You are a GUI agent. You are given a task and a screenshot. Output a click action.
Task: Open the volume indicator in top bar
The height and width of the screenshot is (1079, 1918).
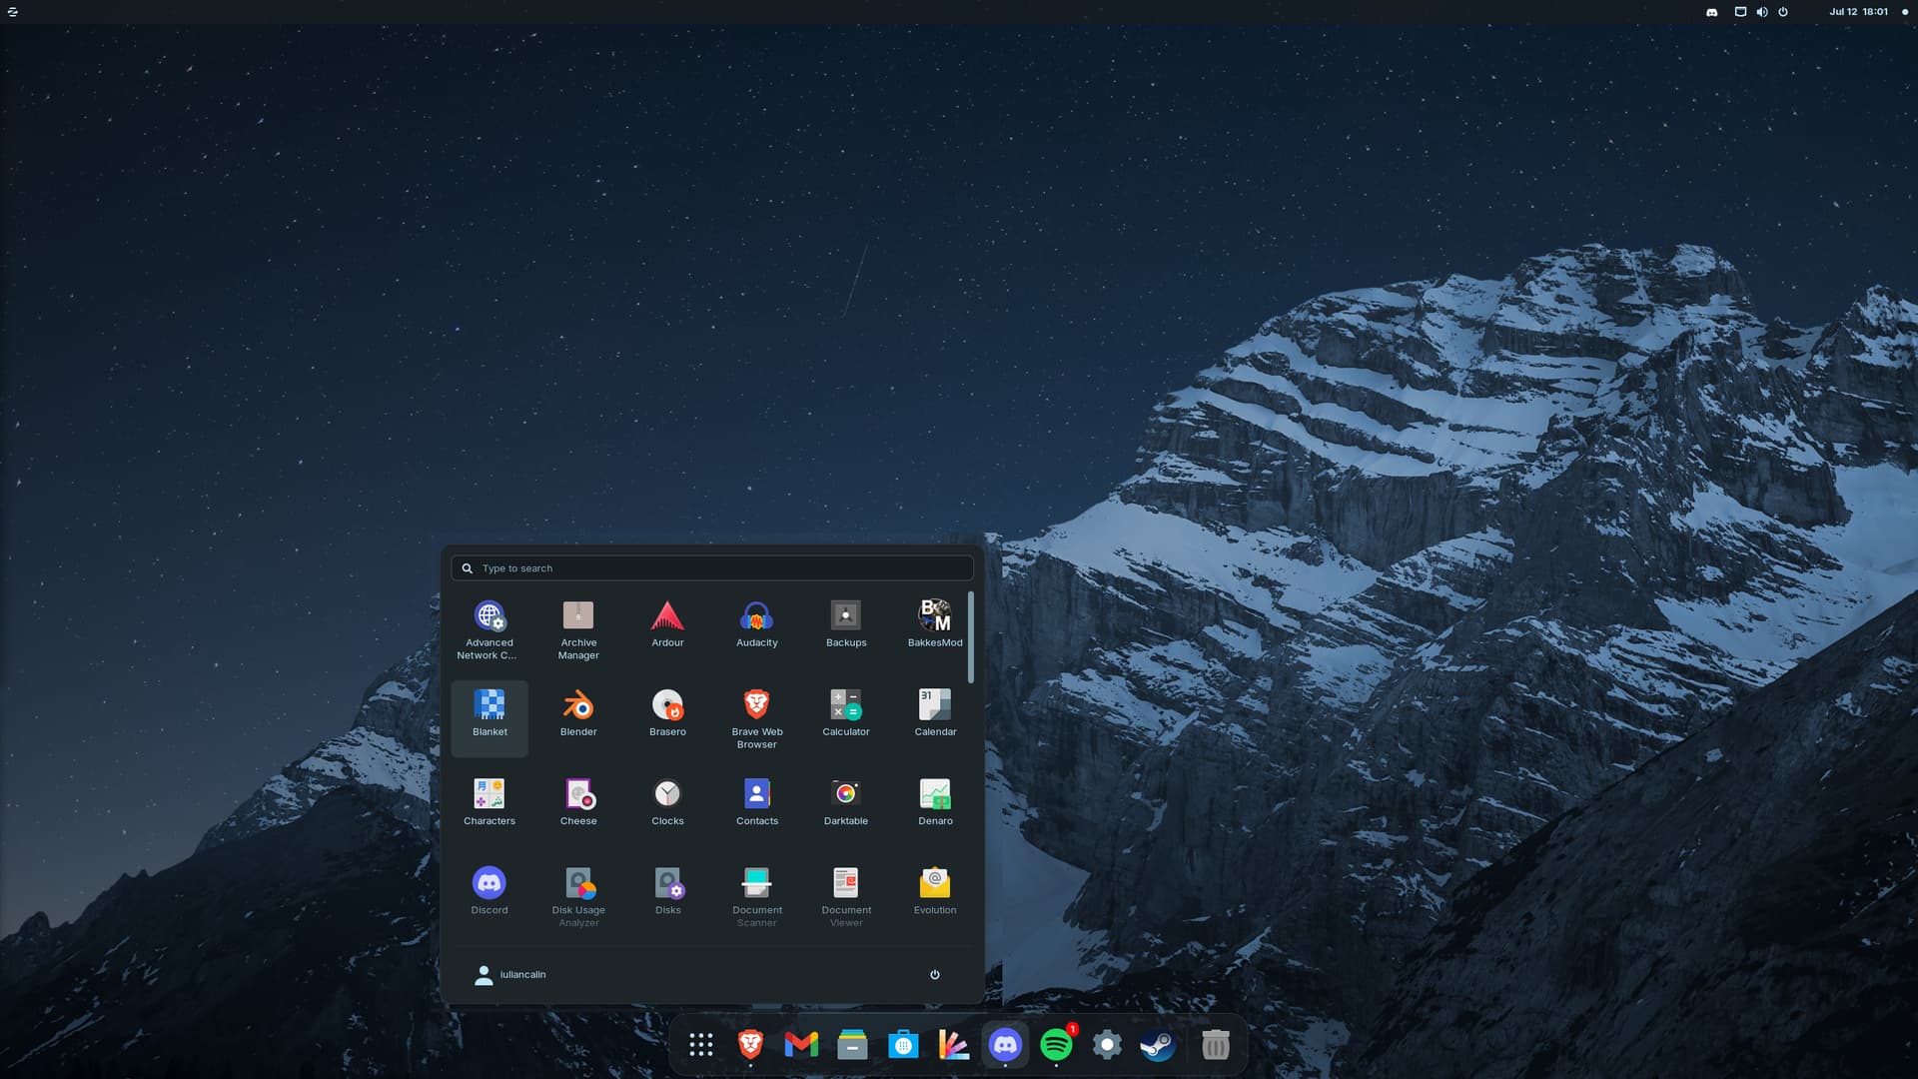tap(1762, 12)
